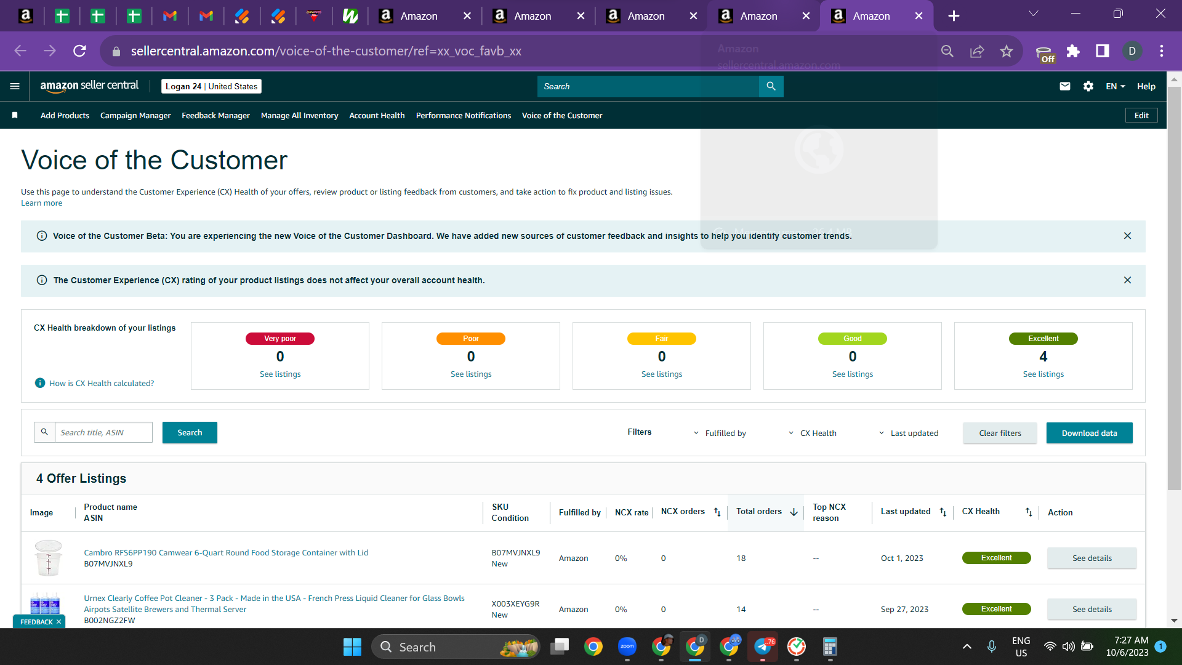Viewport: 1182px width, 665px height.
Task: Close the FEEDBACK tab widget
Action: click(58, 622)
